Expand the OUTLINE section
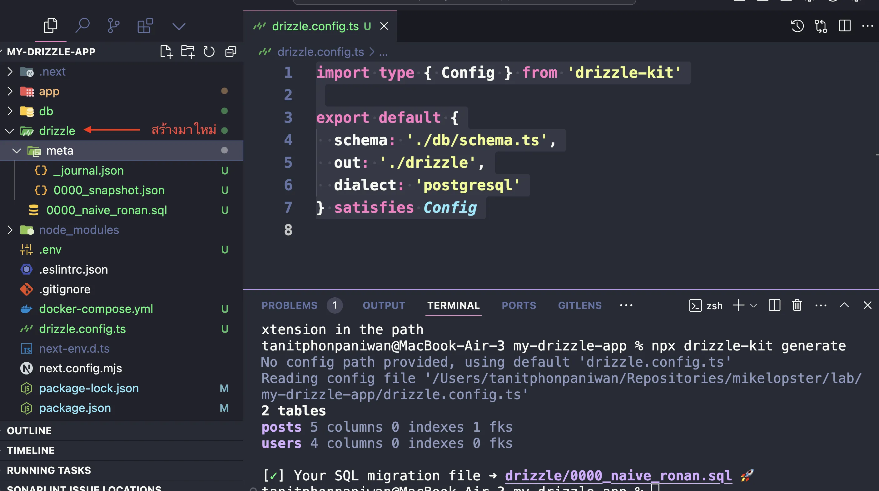Image resolution: width=879 pixels, height=491 pixels. coord(122,431)
